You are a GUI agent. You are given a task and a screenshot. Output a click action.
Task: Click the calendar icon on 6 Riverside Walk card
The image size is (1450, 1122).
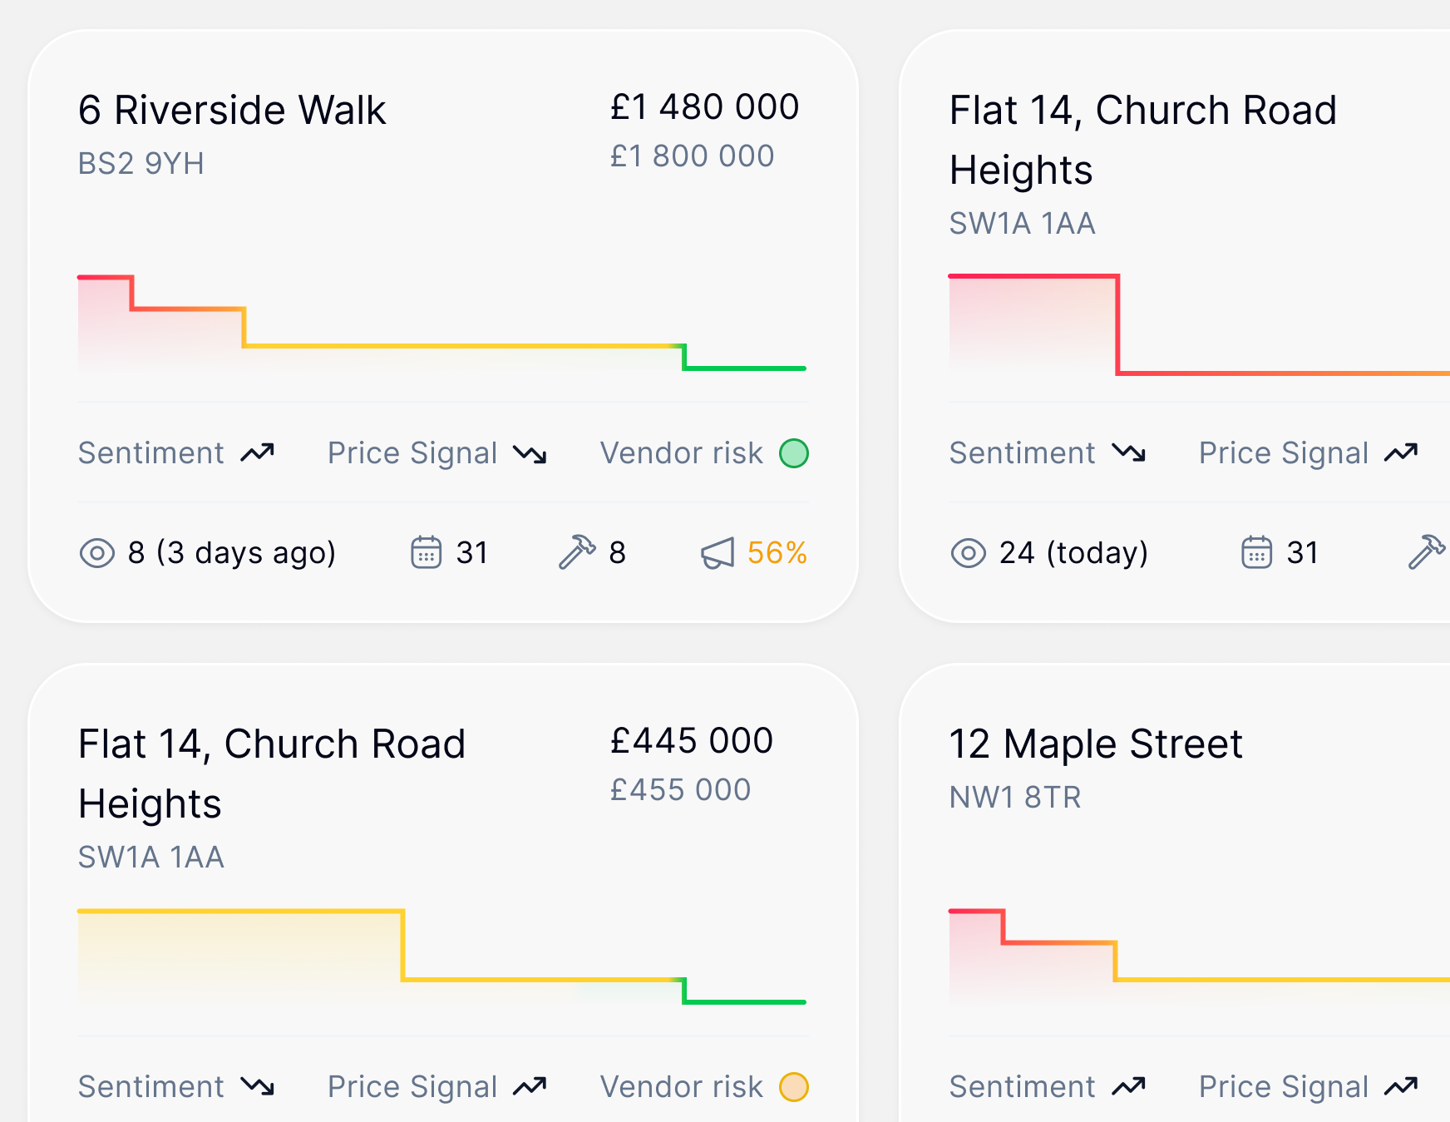coord(426,552)
